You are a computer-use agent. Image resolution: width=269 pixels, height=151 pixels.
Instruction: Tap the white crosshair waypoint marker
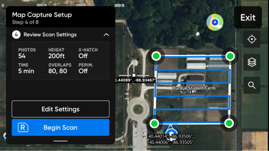[x=134, y=75]
